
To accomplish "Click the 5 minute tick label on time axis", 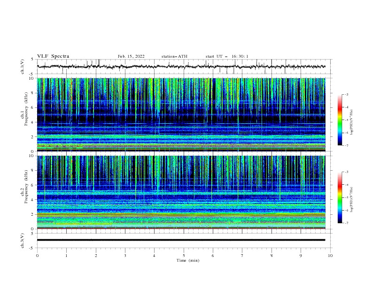I will pyautogui.click(x=184, y=256).
